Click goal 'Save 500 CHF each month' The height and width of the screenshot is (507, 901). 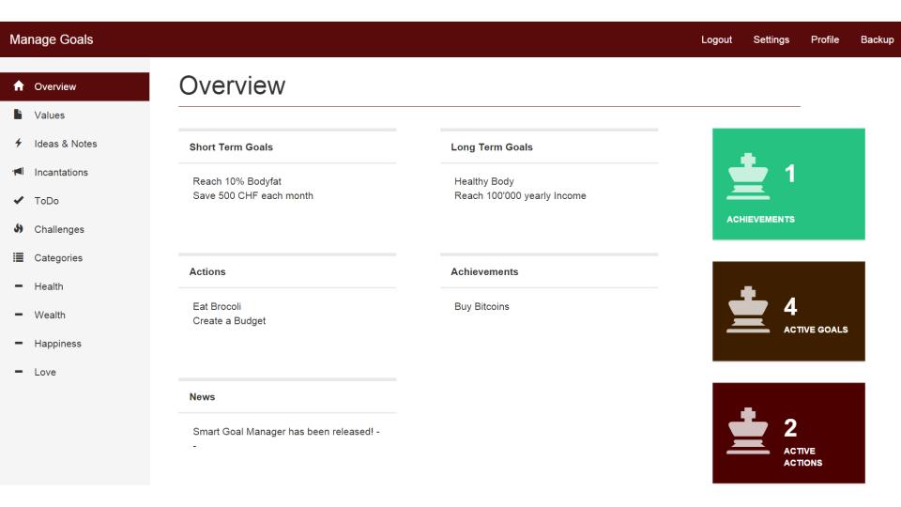[252, 195]
